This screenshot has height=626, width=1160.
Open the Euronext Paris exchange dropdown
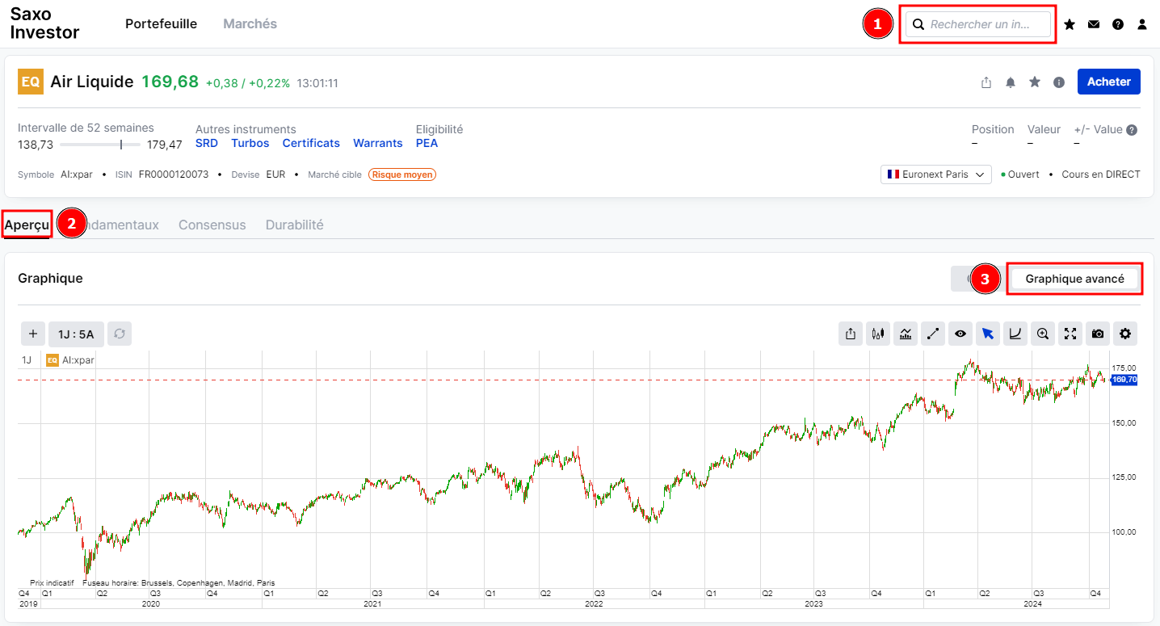[x=936, y=174]
